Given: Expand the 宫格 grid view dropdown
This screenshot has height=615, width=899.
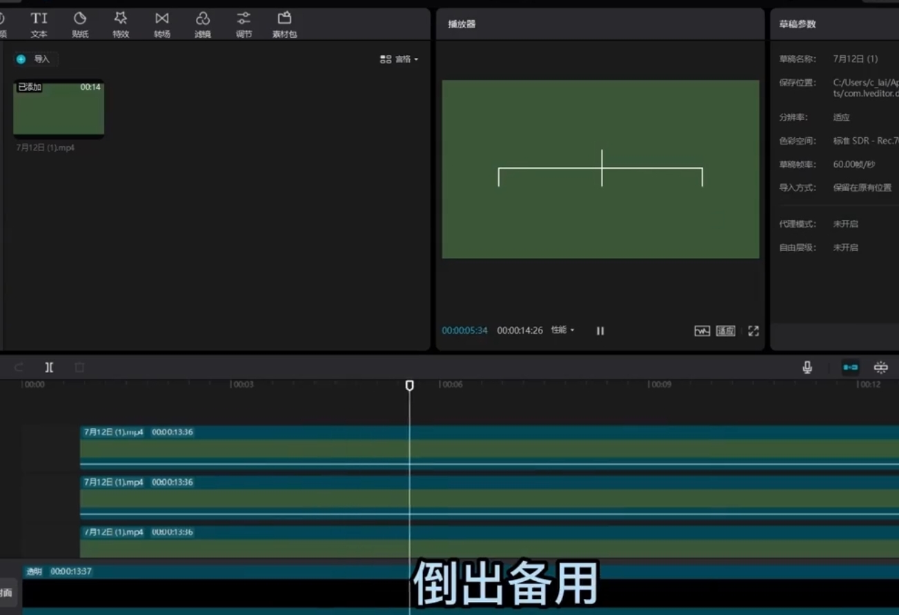Looking at the screenshot, I should click(x=399, y=59).
